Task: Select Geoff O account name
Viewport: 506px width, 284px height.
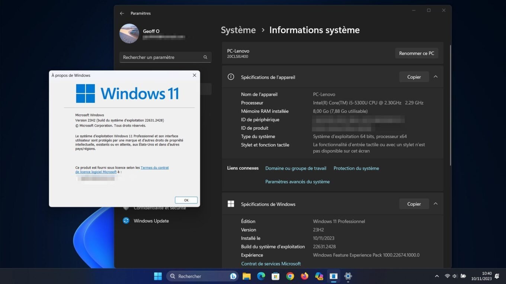Action: tap(151, 31)
